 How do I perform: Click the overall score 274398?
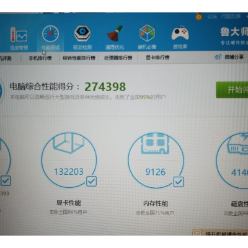[x=105, y=87]
